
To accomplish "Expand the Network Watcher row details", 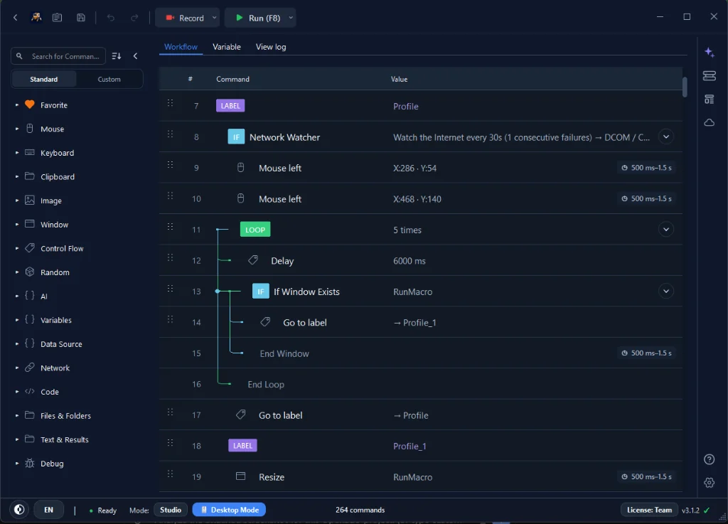I will tap(665, 137).
